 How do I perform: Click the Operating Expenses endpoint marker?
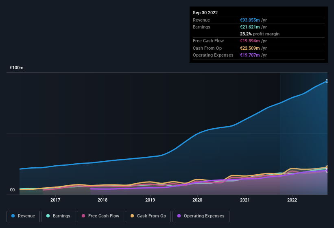[x=327, y=171]
